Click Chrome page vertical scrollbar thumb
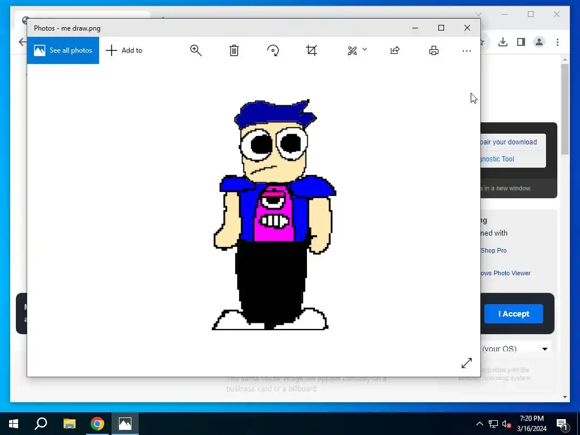Viewport: 580px width, 435px height. (565, 109)
